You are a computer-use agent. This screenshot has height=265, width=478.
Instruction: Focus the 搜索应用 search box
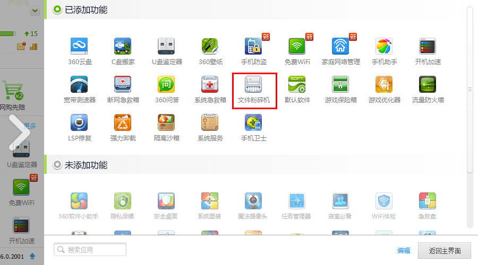90,250
